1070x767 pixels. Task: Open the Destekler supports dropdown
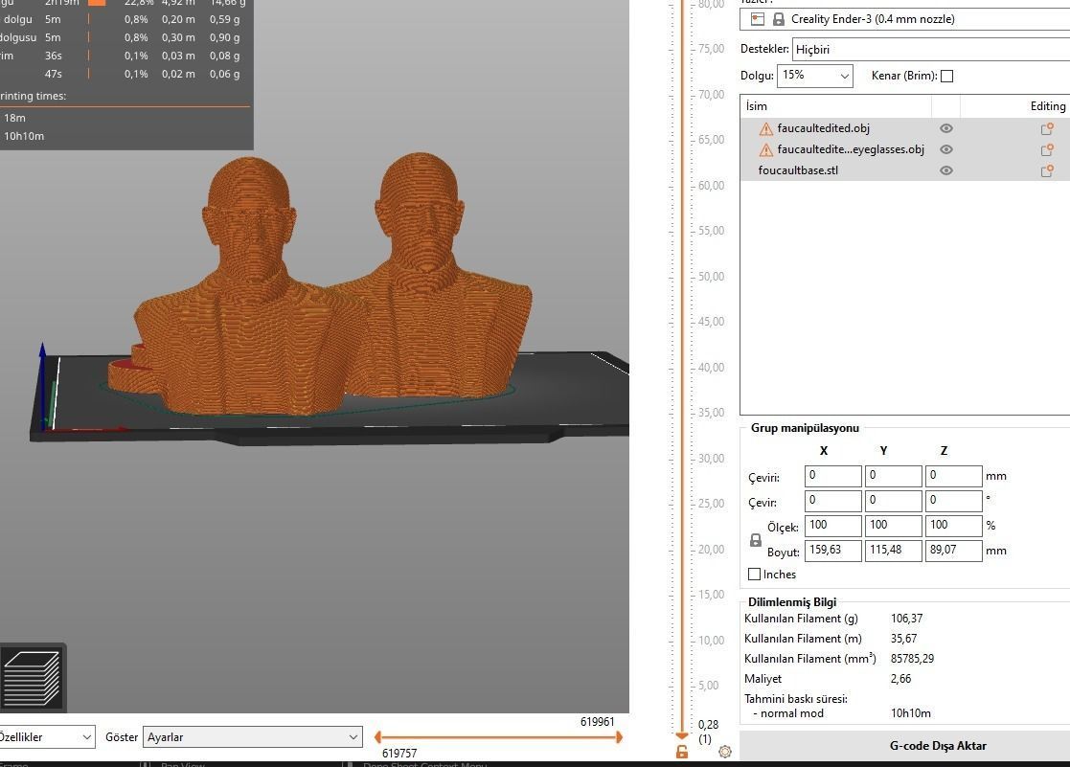(931, 49)
